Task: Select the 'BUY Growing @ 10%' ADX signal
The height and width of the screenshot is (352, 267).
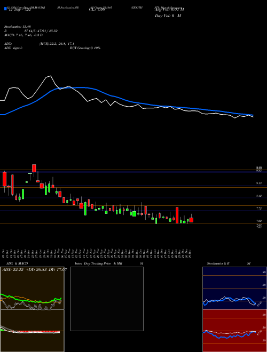Action: (85, 48)
